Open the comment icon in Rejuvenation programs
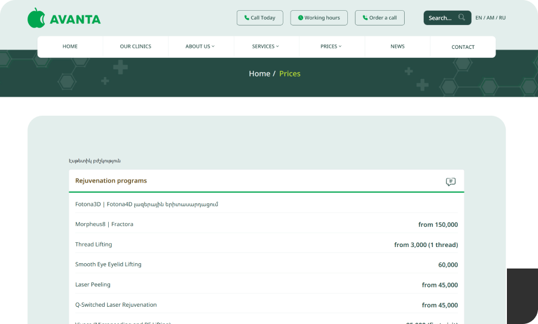This screenshot has height=324, width=538. coord(451,181)
